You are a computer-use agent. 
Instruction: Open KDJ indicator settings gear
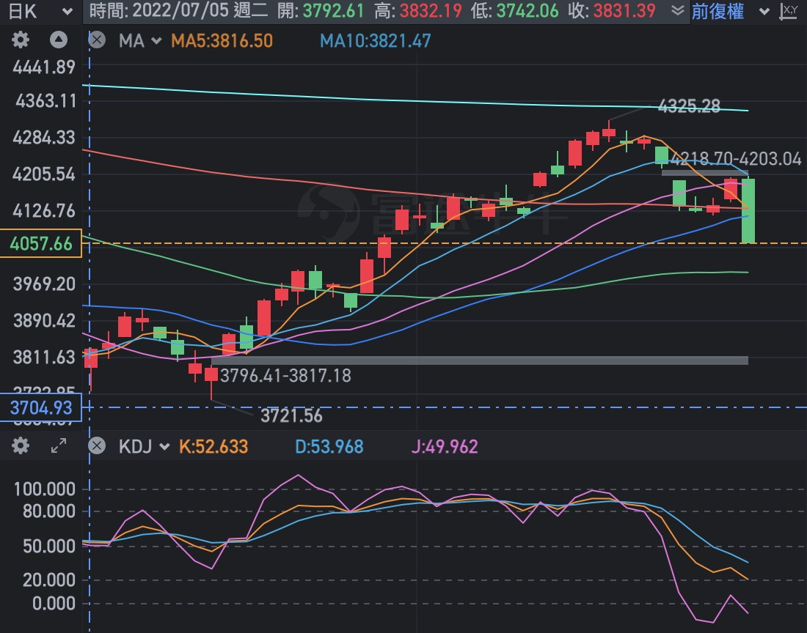click(x=21, y=445)
